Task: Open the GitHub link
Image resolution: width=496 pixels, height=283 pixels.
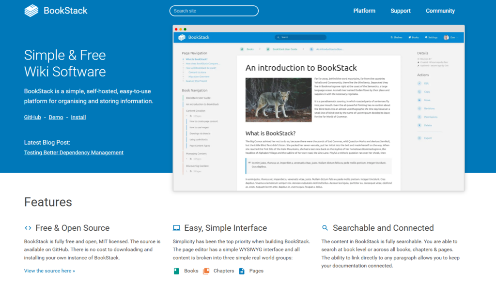Action: (32, 117)
